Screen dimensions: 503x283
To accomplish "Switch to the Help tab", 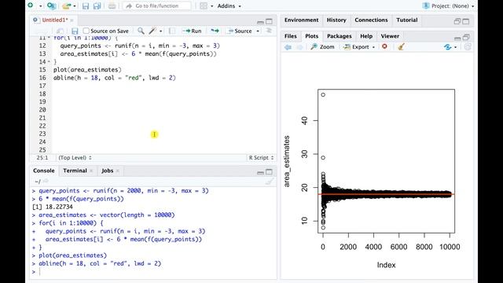I will pyautogui.click(x=366, y=36).
